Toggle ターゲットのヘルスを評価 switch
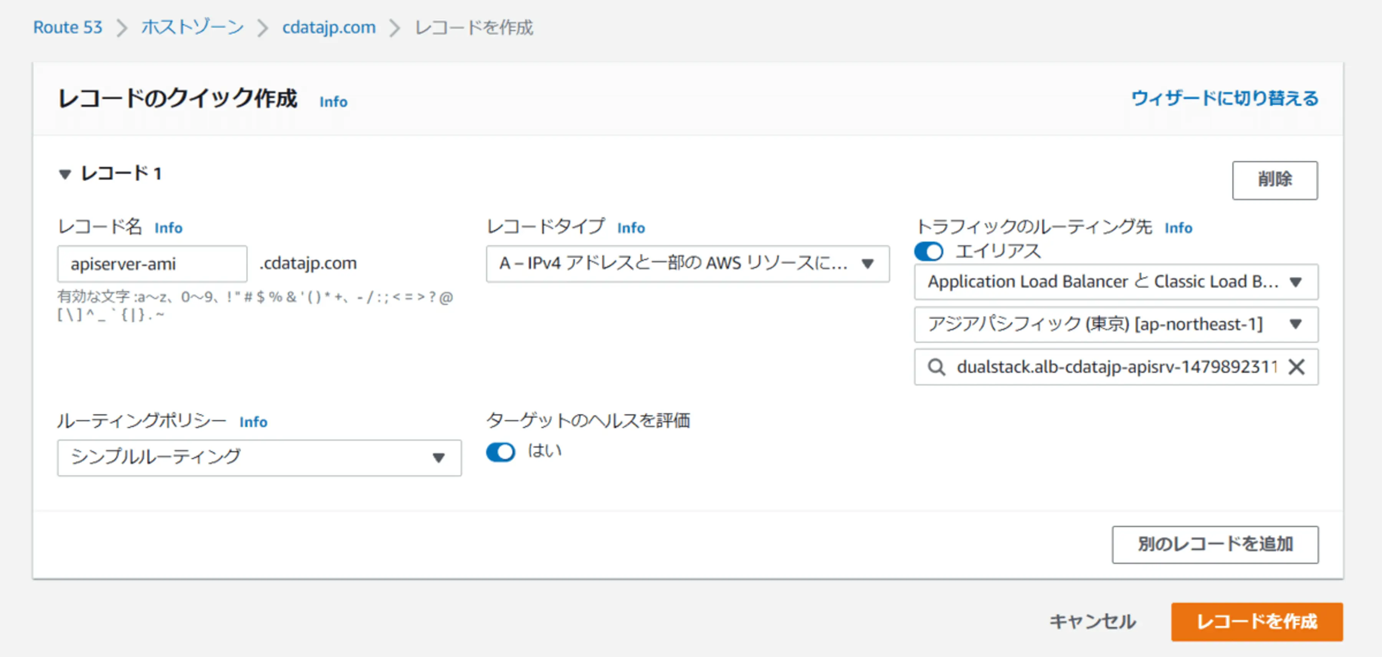Screen dimensions: 1382x657 [x=501, y=452]
